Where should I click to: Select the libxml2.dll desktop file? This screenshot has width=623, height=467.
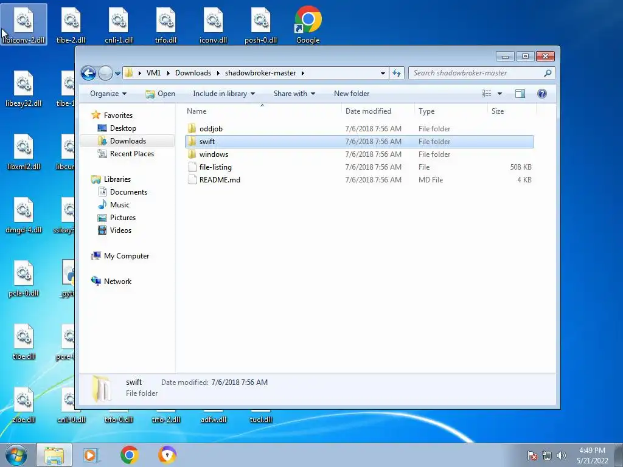pos(24,151)
